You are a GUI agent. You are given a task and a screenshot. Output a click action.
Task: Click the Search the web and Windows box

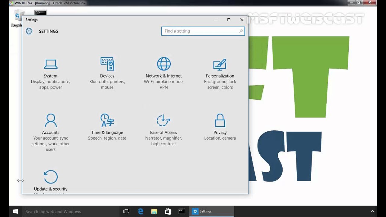(71, 211)
